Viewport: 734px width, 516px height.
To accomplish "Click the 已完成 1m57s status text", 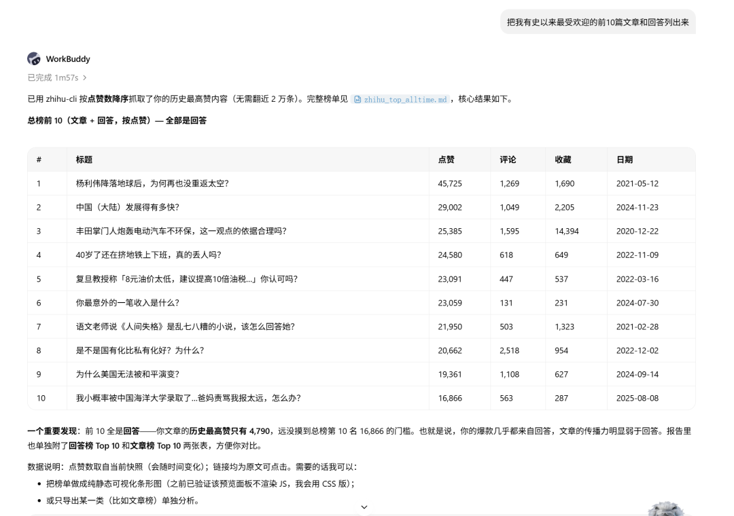I will point(53,77).
